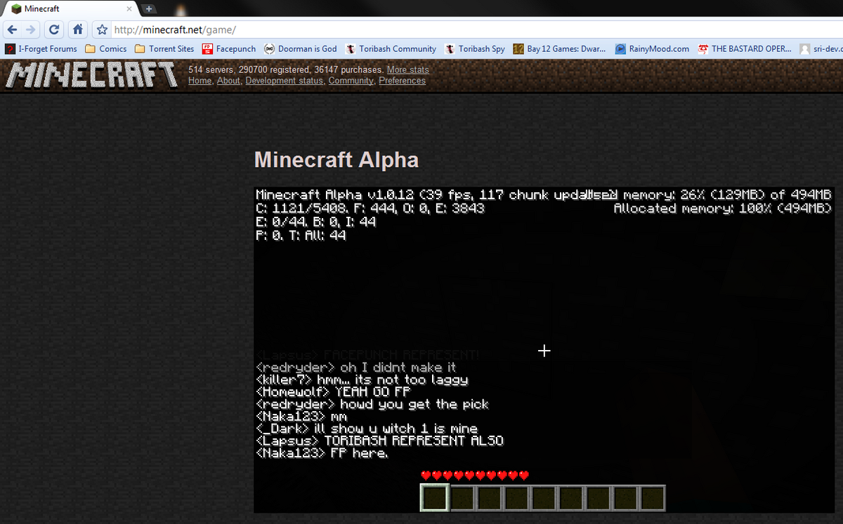Open Development status link
This screenshot has height=524, width=843.
(285, 81)
